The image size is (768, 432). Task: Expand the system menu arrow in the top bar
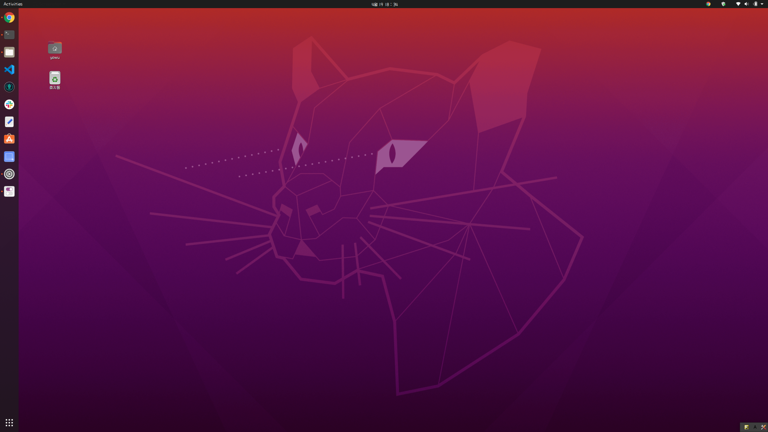[762, 4]
